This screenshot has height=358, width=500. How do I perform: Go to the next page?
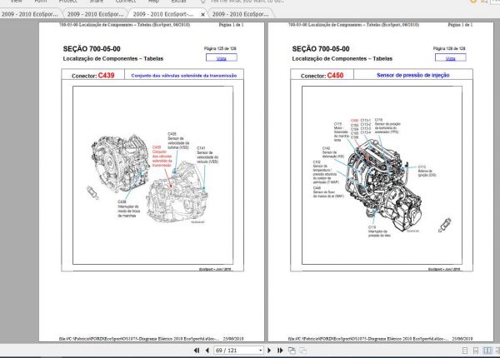click(269, 351)
